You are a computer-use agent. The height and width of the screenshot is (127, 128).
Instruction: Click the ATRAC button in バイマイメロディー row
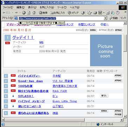click(x=118, y=75)
